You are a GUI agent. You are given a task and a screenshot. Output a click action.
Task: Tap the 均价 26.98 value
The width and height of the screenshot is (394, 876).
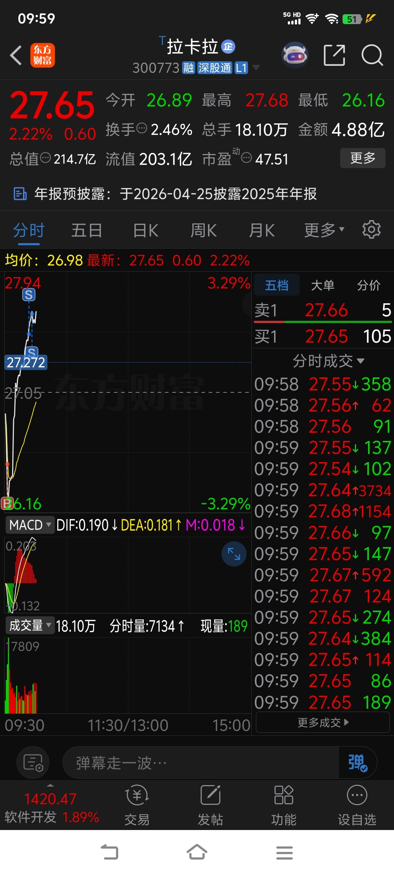(x=65, y=260)
